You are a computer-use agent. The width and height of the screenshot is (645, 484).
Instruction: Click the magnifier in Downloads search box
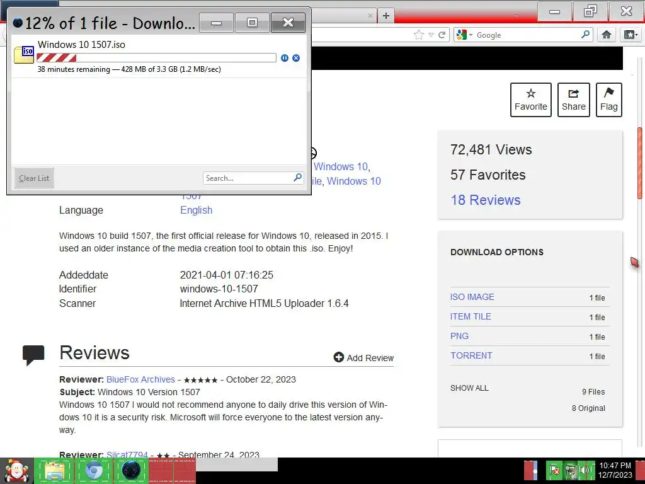click(x=298, y=177)
